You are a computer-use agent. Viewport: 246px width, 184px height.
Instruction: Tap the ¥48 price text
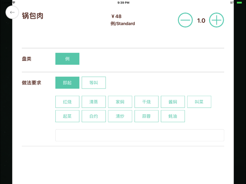[x=116, y=16]
